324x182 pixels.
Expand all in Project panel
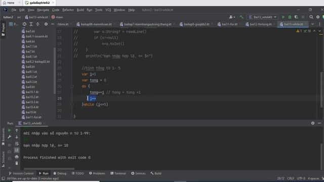31,24
